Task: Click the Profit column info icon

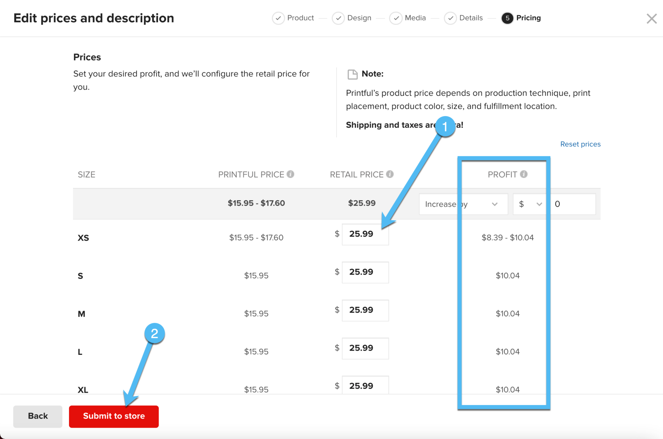Action: pos(524,174)
